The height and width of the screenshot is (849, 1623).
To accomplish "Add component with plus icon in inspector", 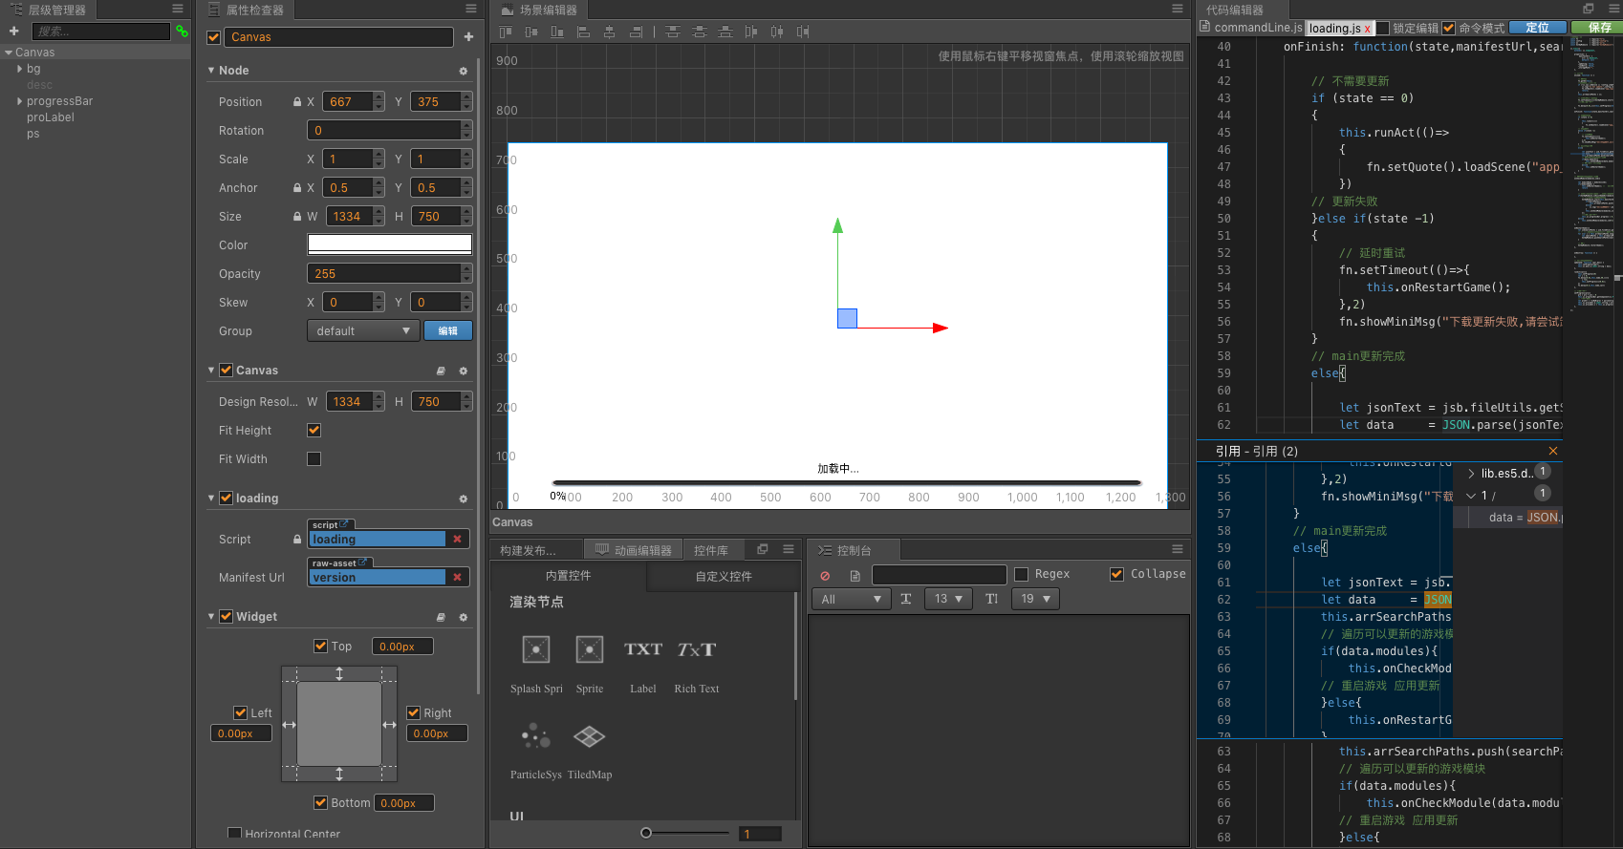I will [468, 37].
